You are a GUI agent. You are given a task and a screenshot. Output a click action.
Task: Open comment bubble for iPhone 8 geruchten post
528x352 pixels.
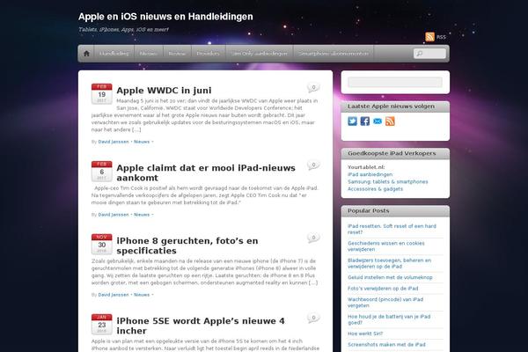click(x=313, y=238)
